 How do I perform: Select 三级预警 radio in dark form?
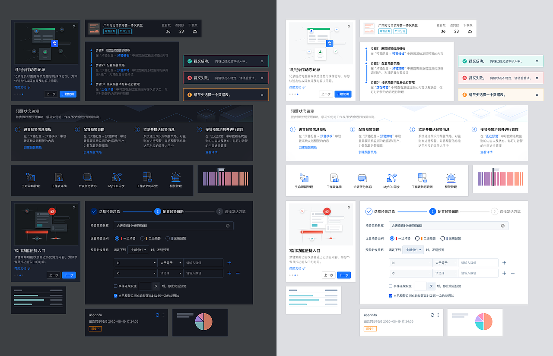168,238
